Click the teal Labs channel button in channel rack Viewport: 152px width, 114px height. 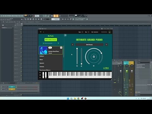(x=12, y=87)
